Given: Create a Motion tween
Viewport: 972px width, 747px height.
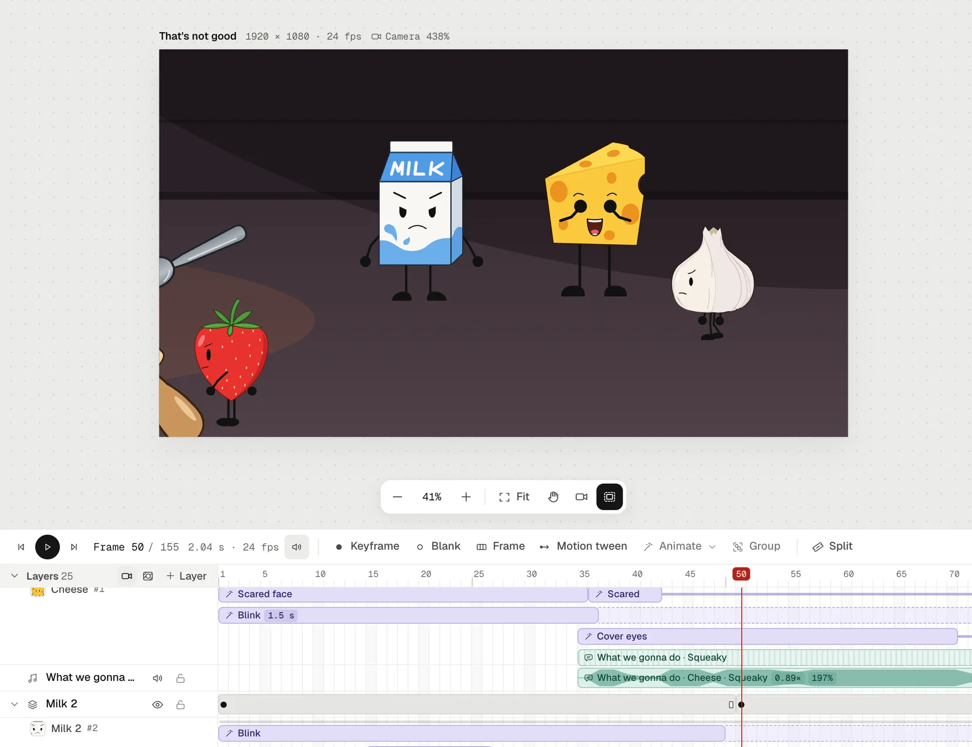Looking at the screenshot, I should [583, 546].
